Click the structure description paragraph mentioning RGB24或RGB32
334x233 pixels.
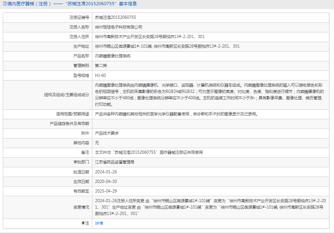[x=209, y=95]
